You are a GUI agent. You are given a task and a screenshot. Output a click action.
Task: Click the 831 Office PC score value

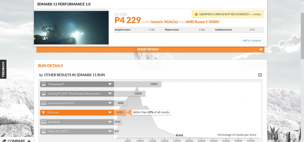(x=117, y=131)
